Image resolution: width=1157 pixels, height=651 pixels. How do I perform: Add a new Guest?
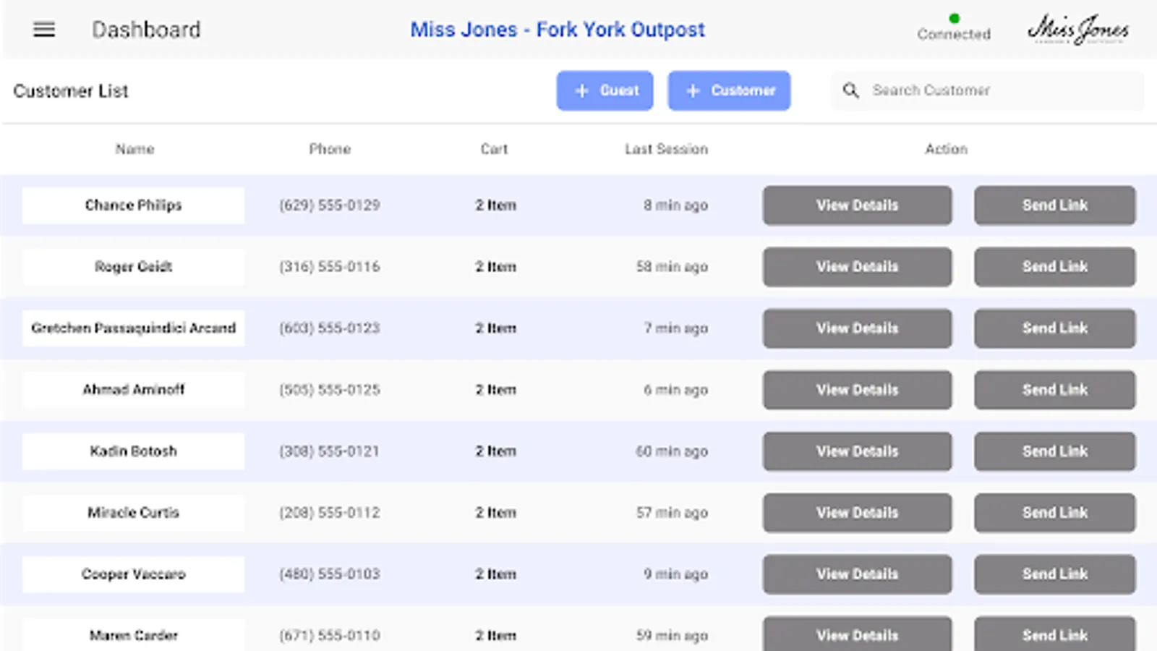click(605, 90)
